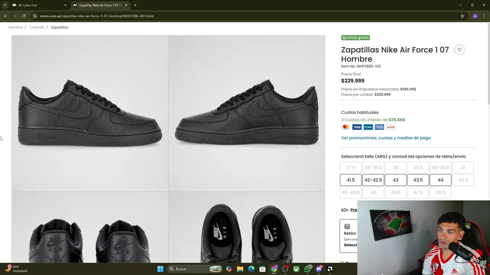The width and height of the screenshot is (490, 275).
Task: Go to the Calzado breadcrumb
Action: 37,27
